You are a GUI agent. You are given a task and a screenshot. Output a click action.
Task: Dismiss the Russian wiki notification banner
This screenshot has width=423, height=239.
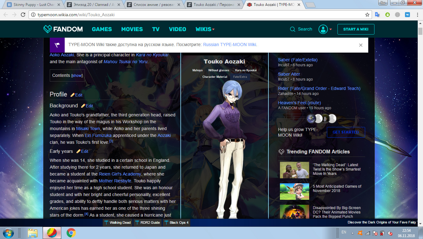(360, 45)
